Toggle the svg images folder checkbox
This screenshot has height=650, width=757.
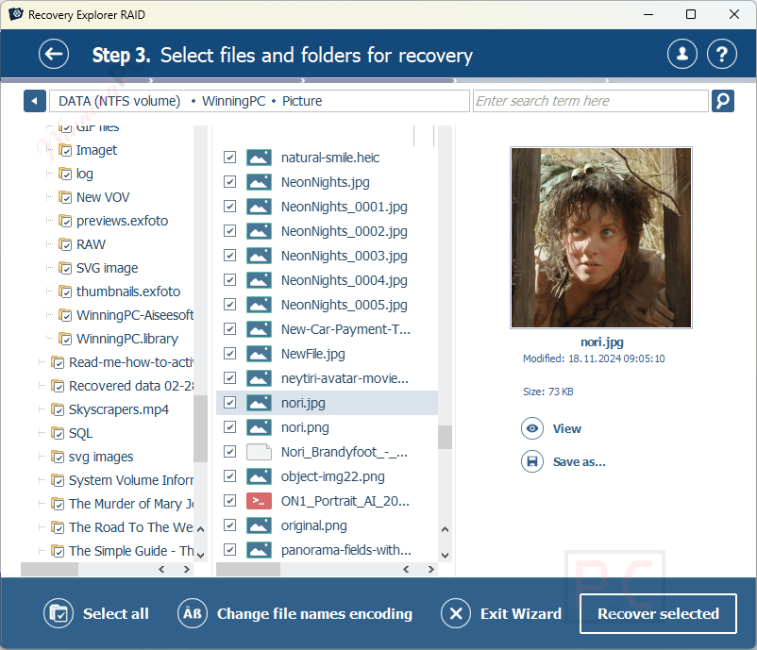tap(58, 457)
